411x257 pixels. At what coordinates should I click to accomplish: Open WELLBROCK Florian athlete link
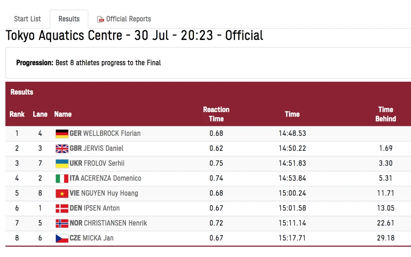(x=112, y=134)
